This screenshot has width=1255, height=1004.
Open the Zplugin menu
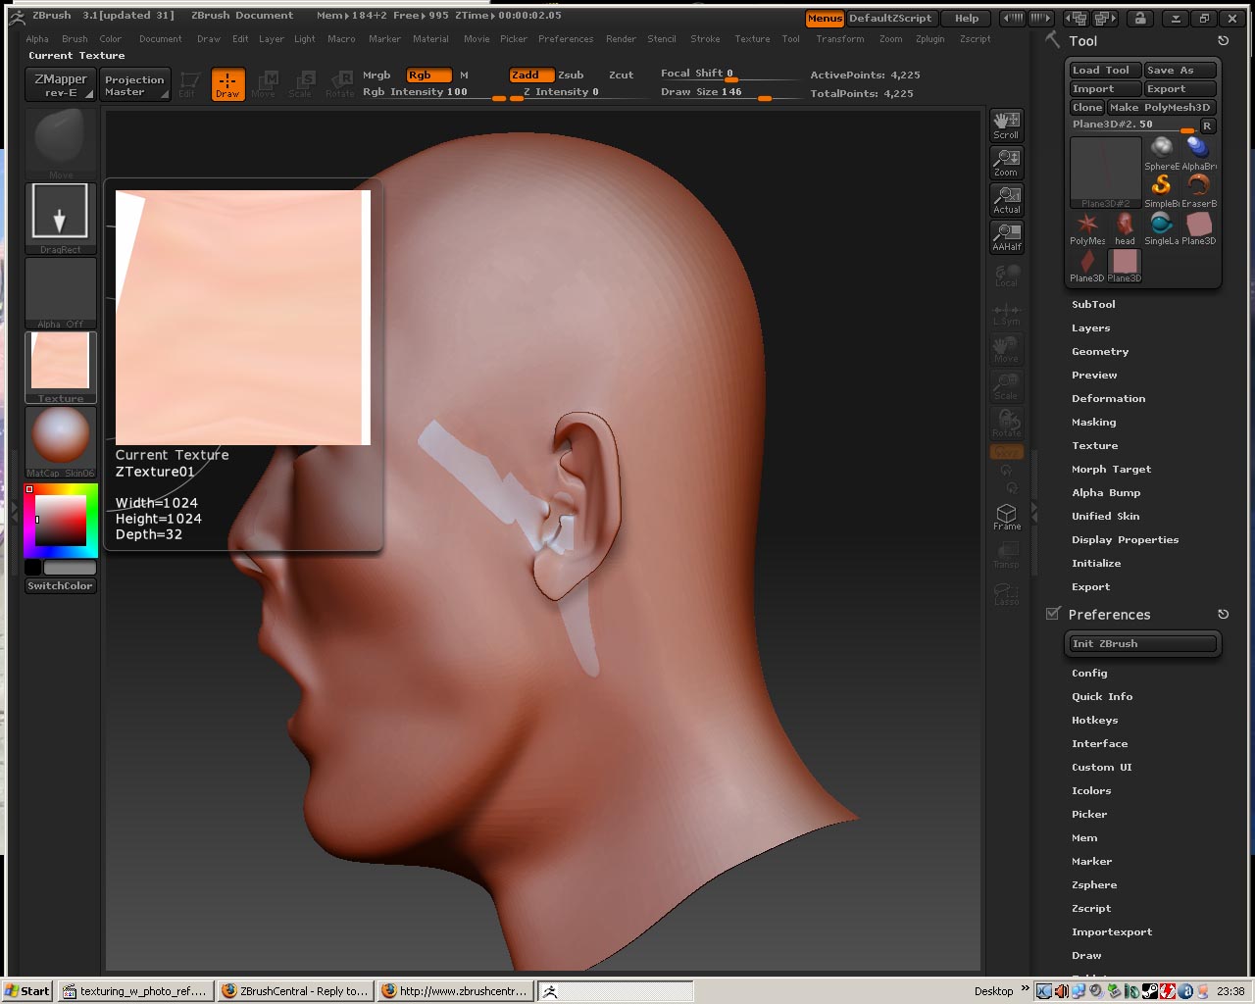pyautogui.click(x=929, y=39)
